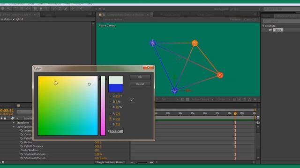Select the Plexus effect item

277,30
